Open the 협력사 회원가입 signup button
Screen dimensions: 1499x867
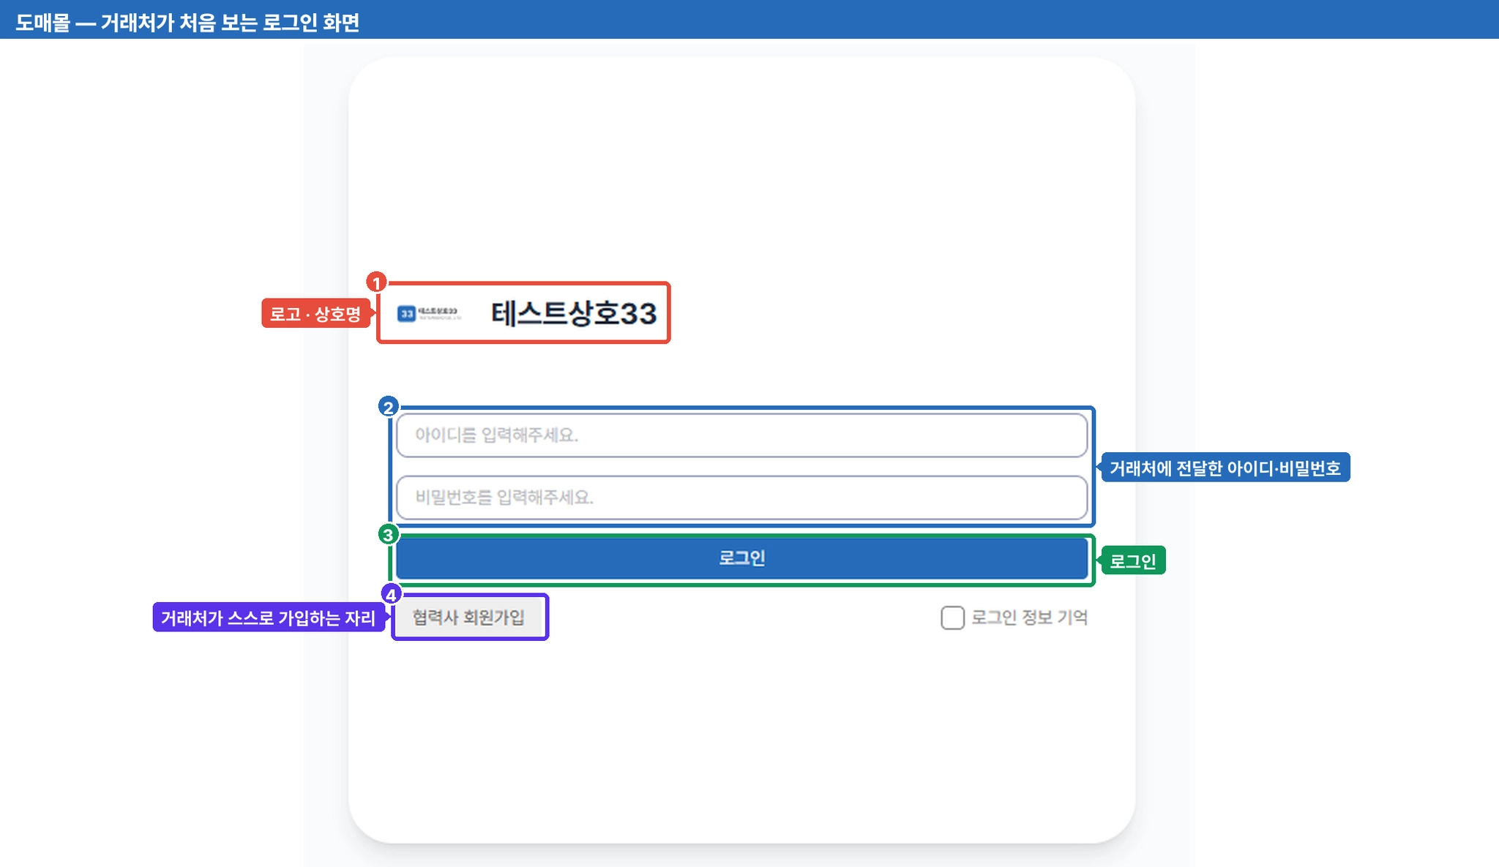pyautogui.click(x=468, y=617)
